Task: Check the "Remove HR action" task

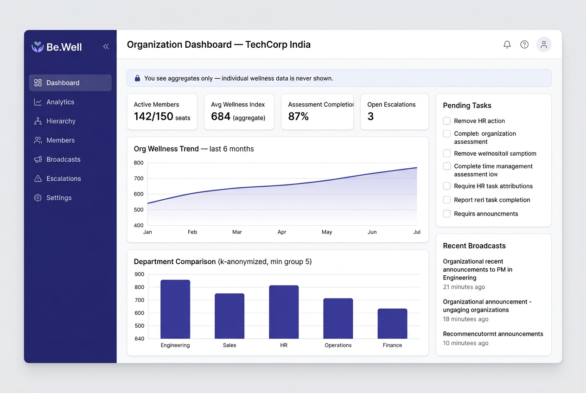Action: pos(447,121)
